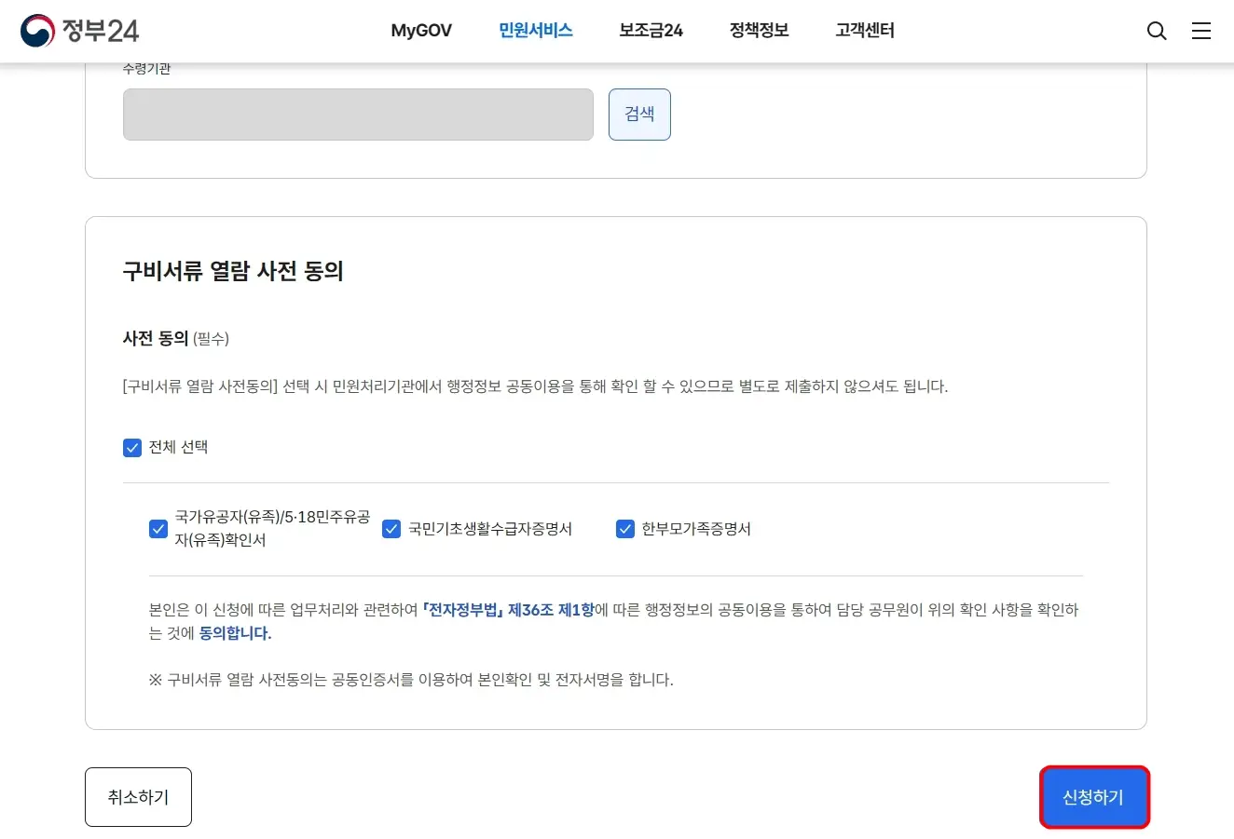Click the sentence starting [구비서류 열람 사전동의]
The width and height of the screenshot is (1234, 839).
[x=535, y=386]
